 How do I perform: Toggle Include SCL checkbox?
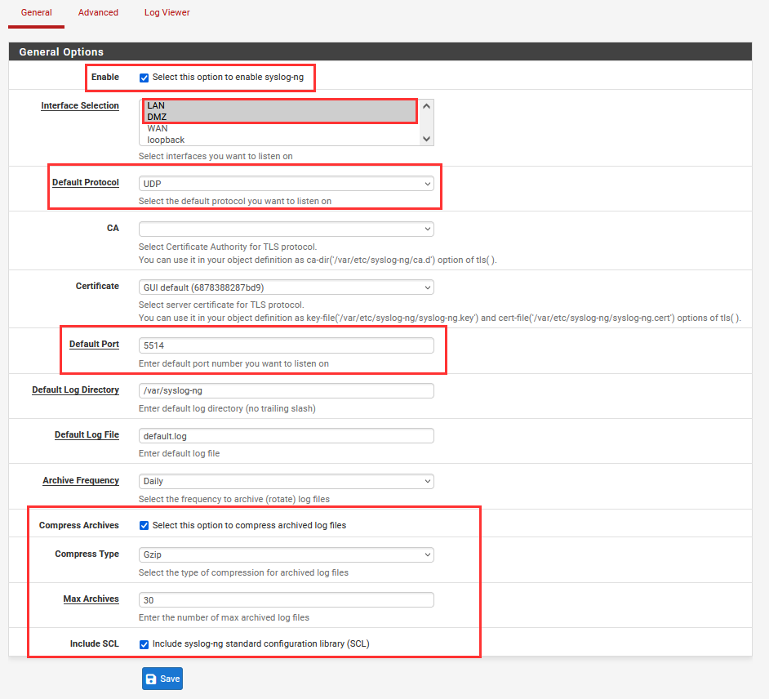point(144,643)
